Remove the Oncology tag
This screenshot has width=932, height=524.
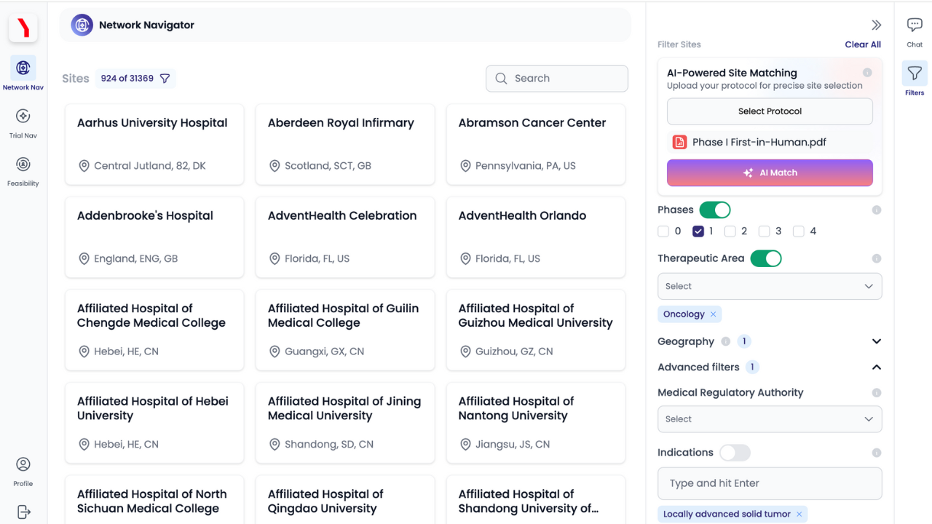pyautogui.click(x=714, y=314)
